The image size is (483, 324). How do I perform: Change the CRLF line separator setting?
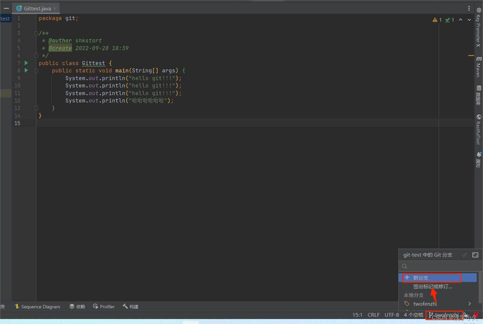373,315
